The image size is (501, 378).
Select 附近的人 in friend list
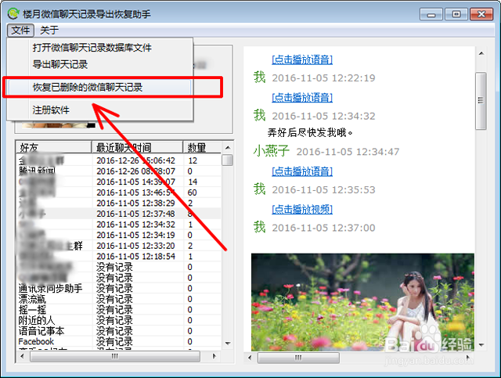(x=118, y=320)
